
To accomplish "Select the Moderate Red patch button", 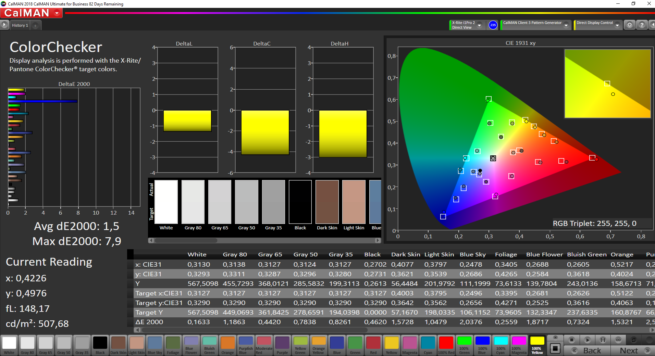I will click(264, 345).
